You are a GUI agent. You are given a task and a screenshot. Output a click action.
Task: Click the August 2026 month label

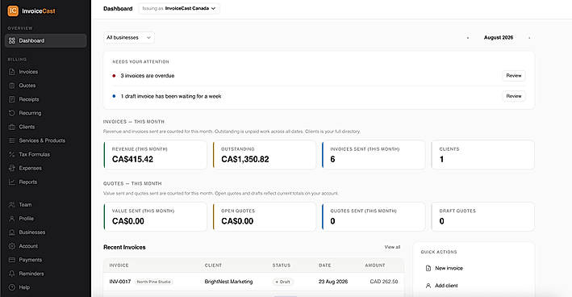(x=499, y=38)
